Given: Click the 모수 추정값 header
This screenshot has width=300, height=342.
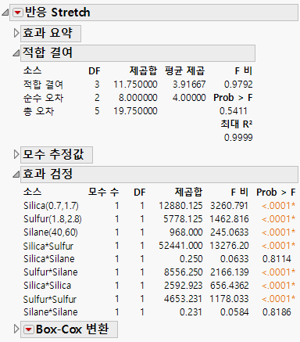Looking at the screenshot, I should click(x=56, y=155).
